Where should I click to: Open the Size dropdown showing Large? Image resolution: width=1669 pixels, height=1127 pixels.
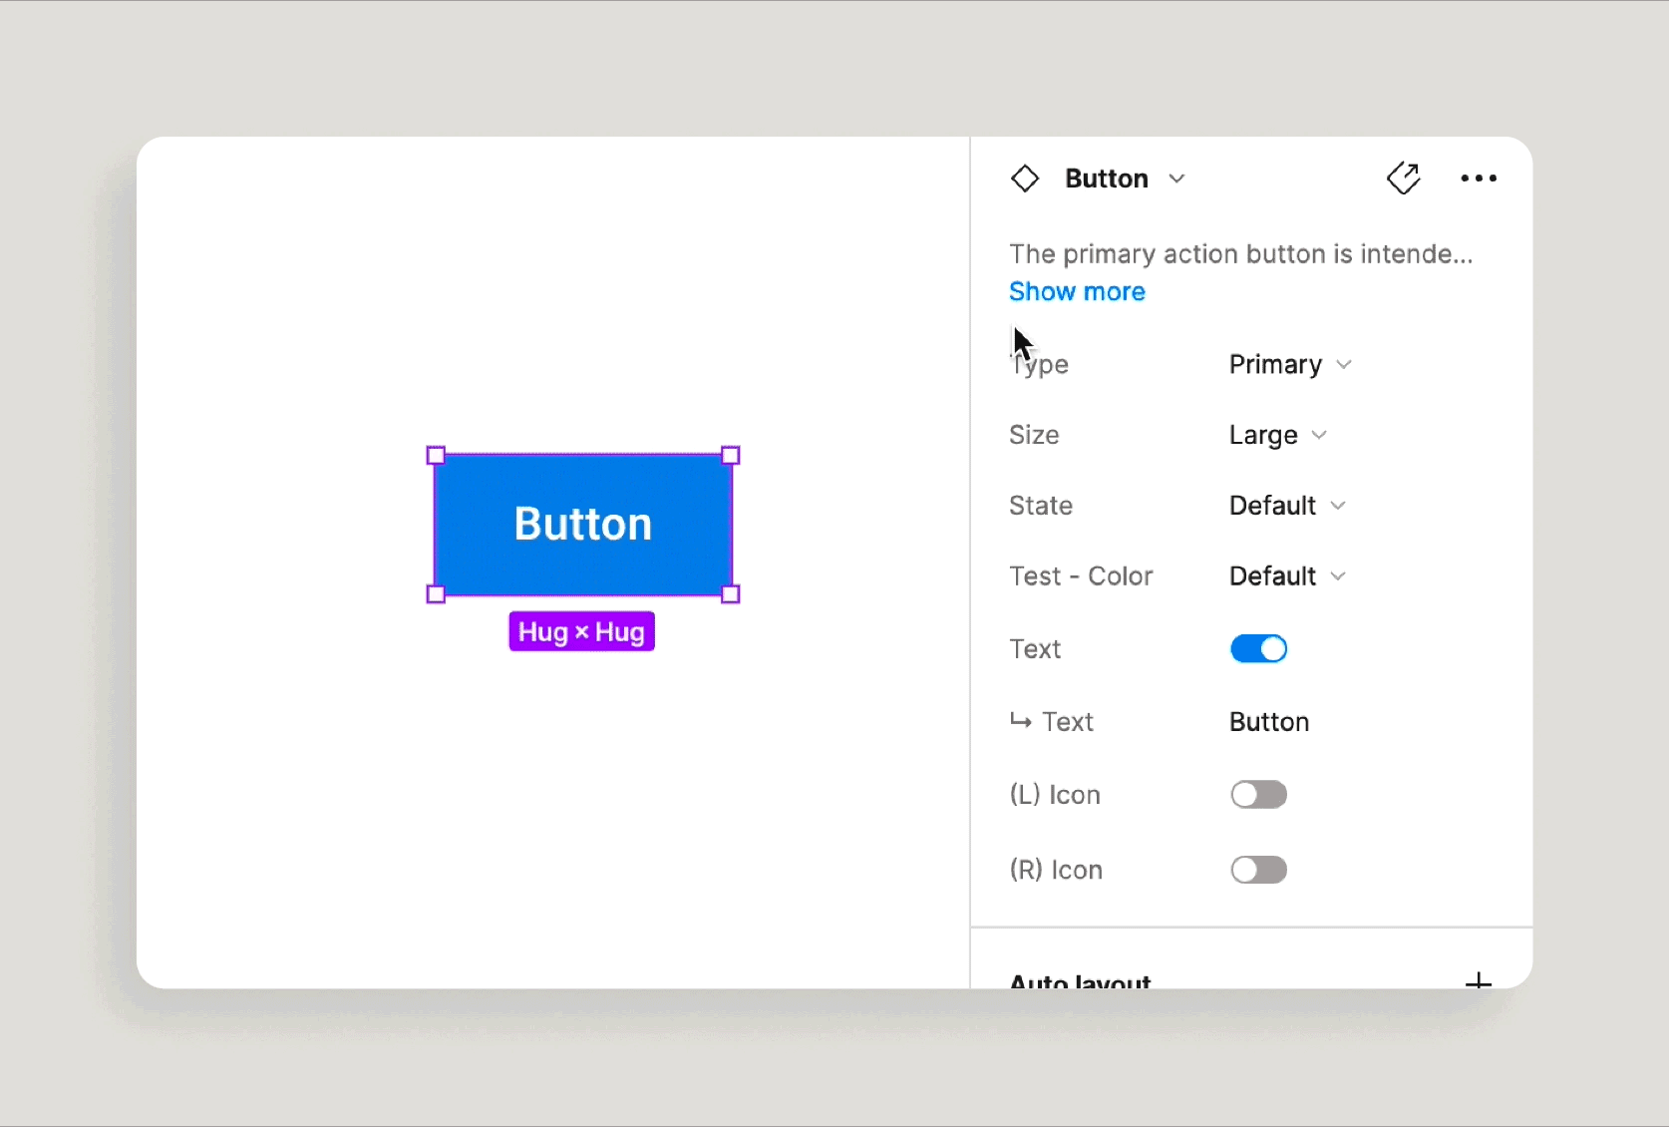[1278, 435]
